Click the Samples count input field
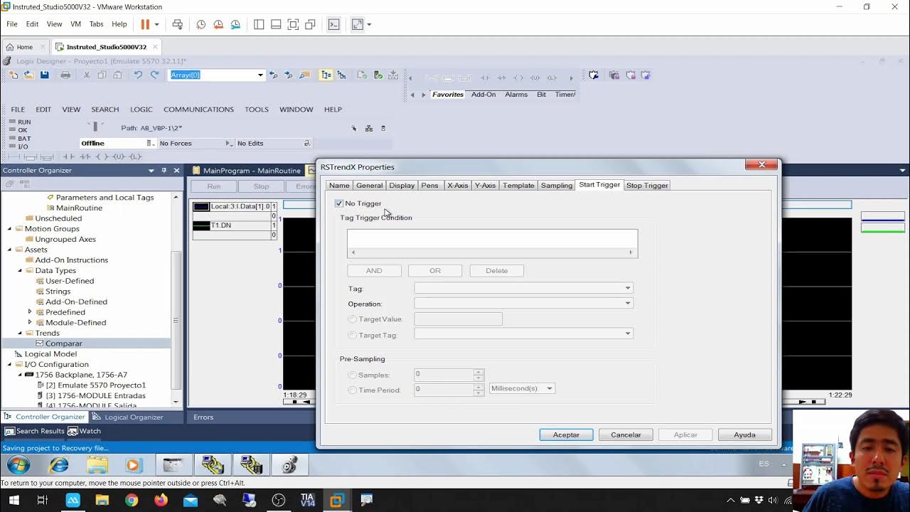This screenshot has height=512, width=910. tap(444, 374)
